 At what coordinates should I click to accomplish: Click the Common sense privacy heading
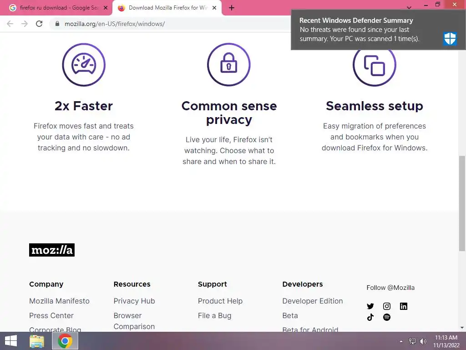click(229, 113)
